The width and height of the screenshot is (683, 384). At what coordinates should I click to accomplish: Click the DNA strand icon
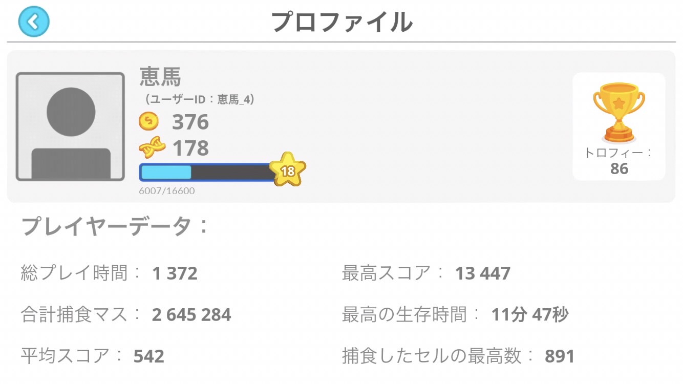(152, 148)
